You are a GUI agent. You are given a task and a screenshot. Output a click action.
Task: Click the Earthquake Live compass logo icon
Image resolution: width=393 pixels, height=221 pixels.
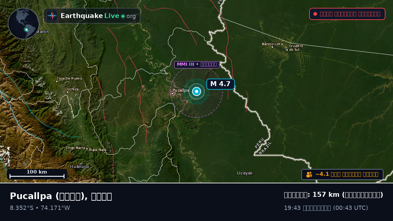[x=52, y=16]
